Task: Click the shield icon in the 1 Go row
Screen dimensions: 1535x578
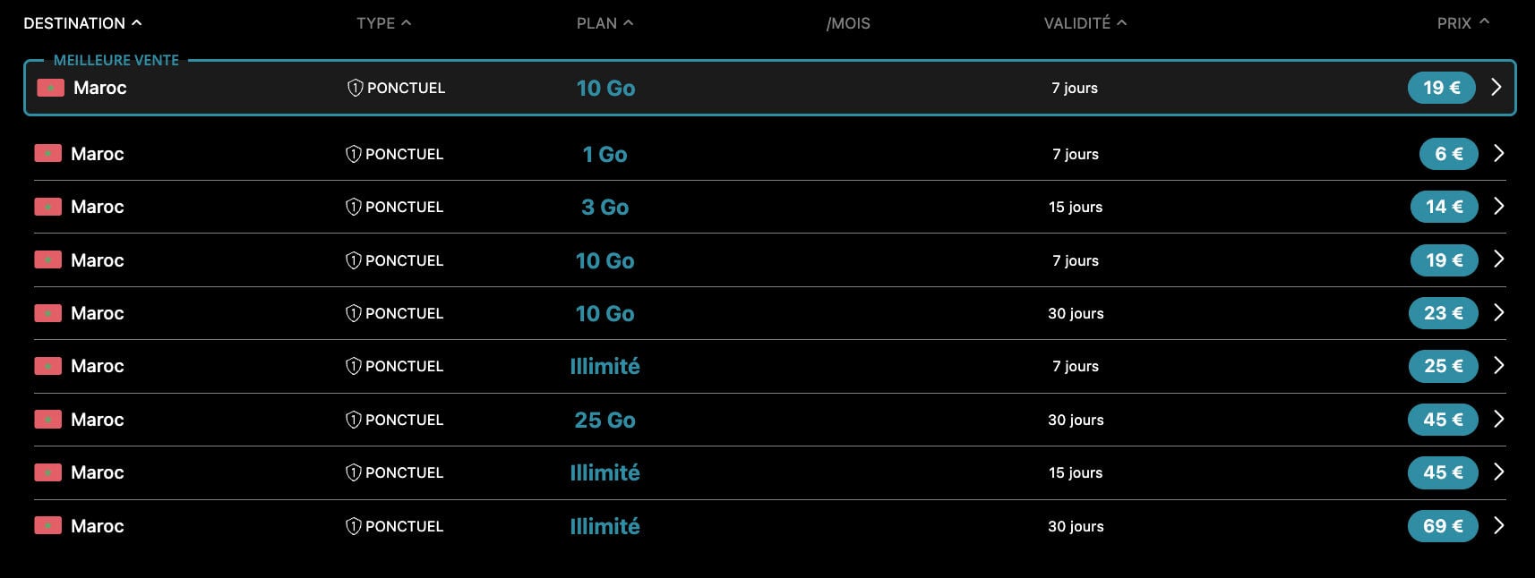Action: (354, 154)
